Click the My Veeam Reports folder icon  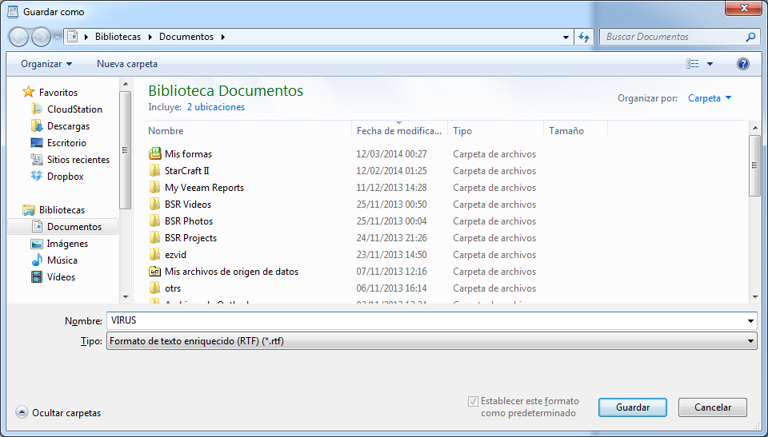pos(154,188)
